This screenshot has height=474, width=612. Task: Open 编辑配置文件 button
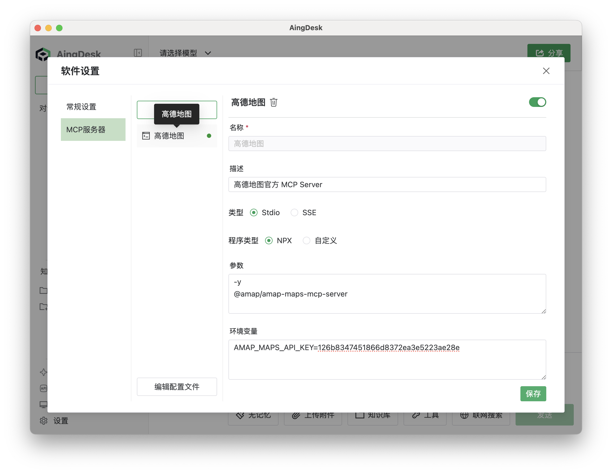point(176,386)
